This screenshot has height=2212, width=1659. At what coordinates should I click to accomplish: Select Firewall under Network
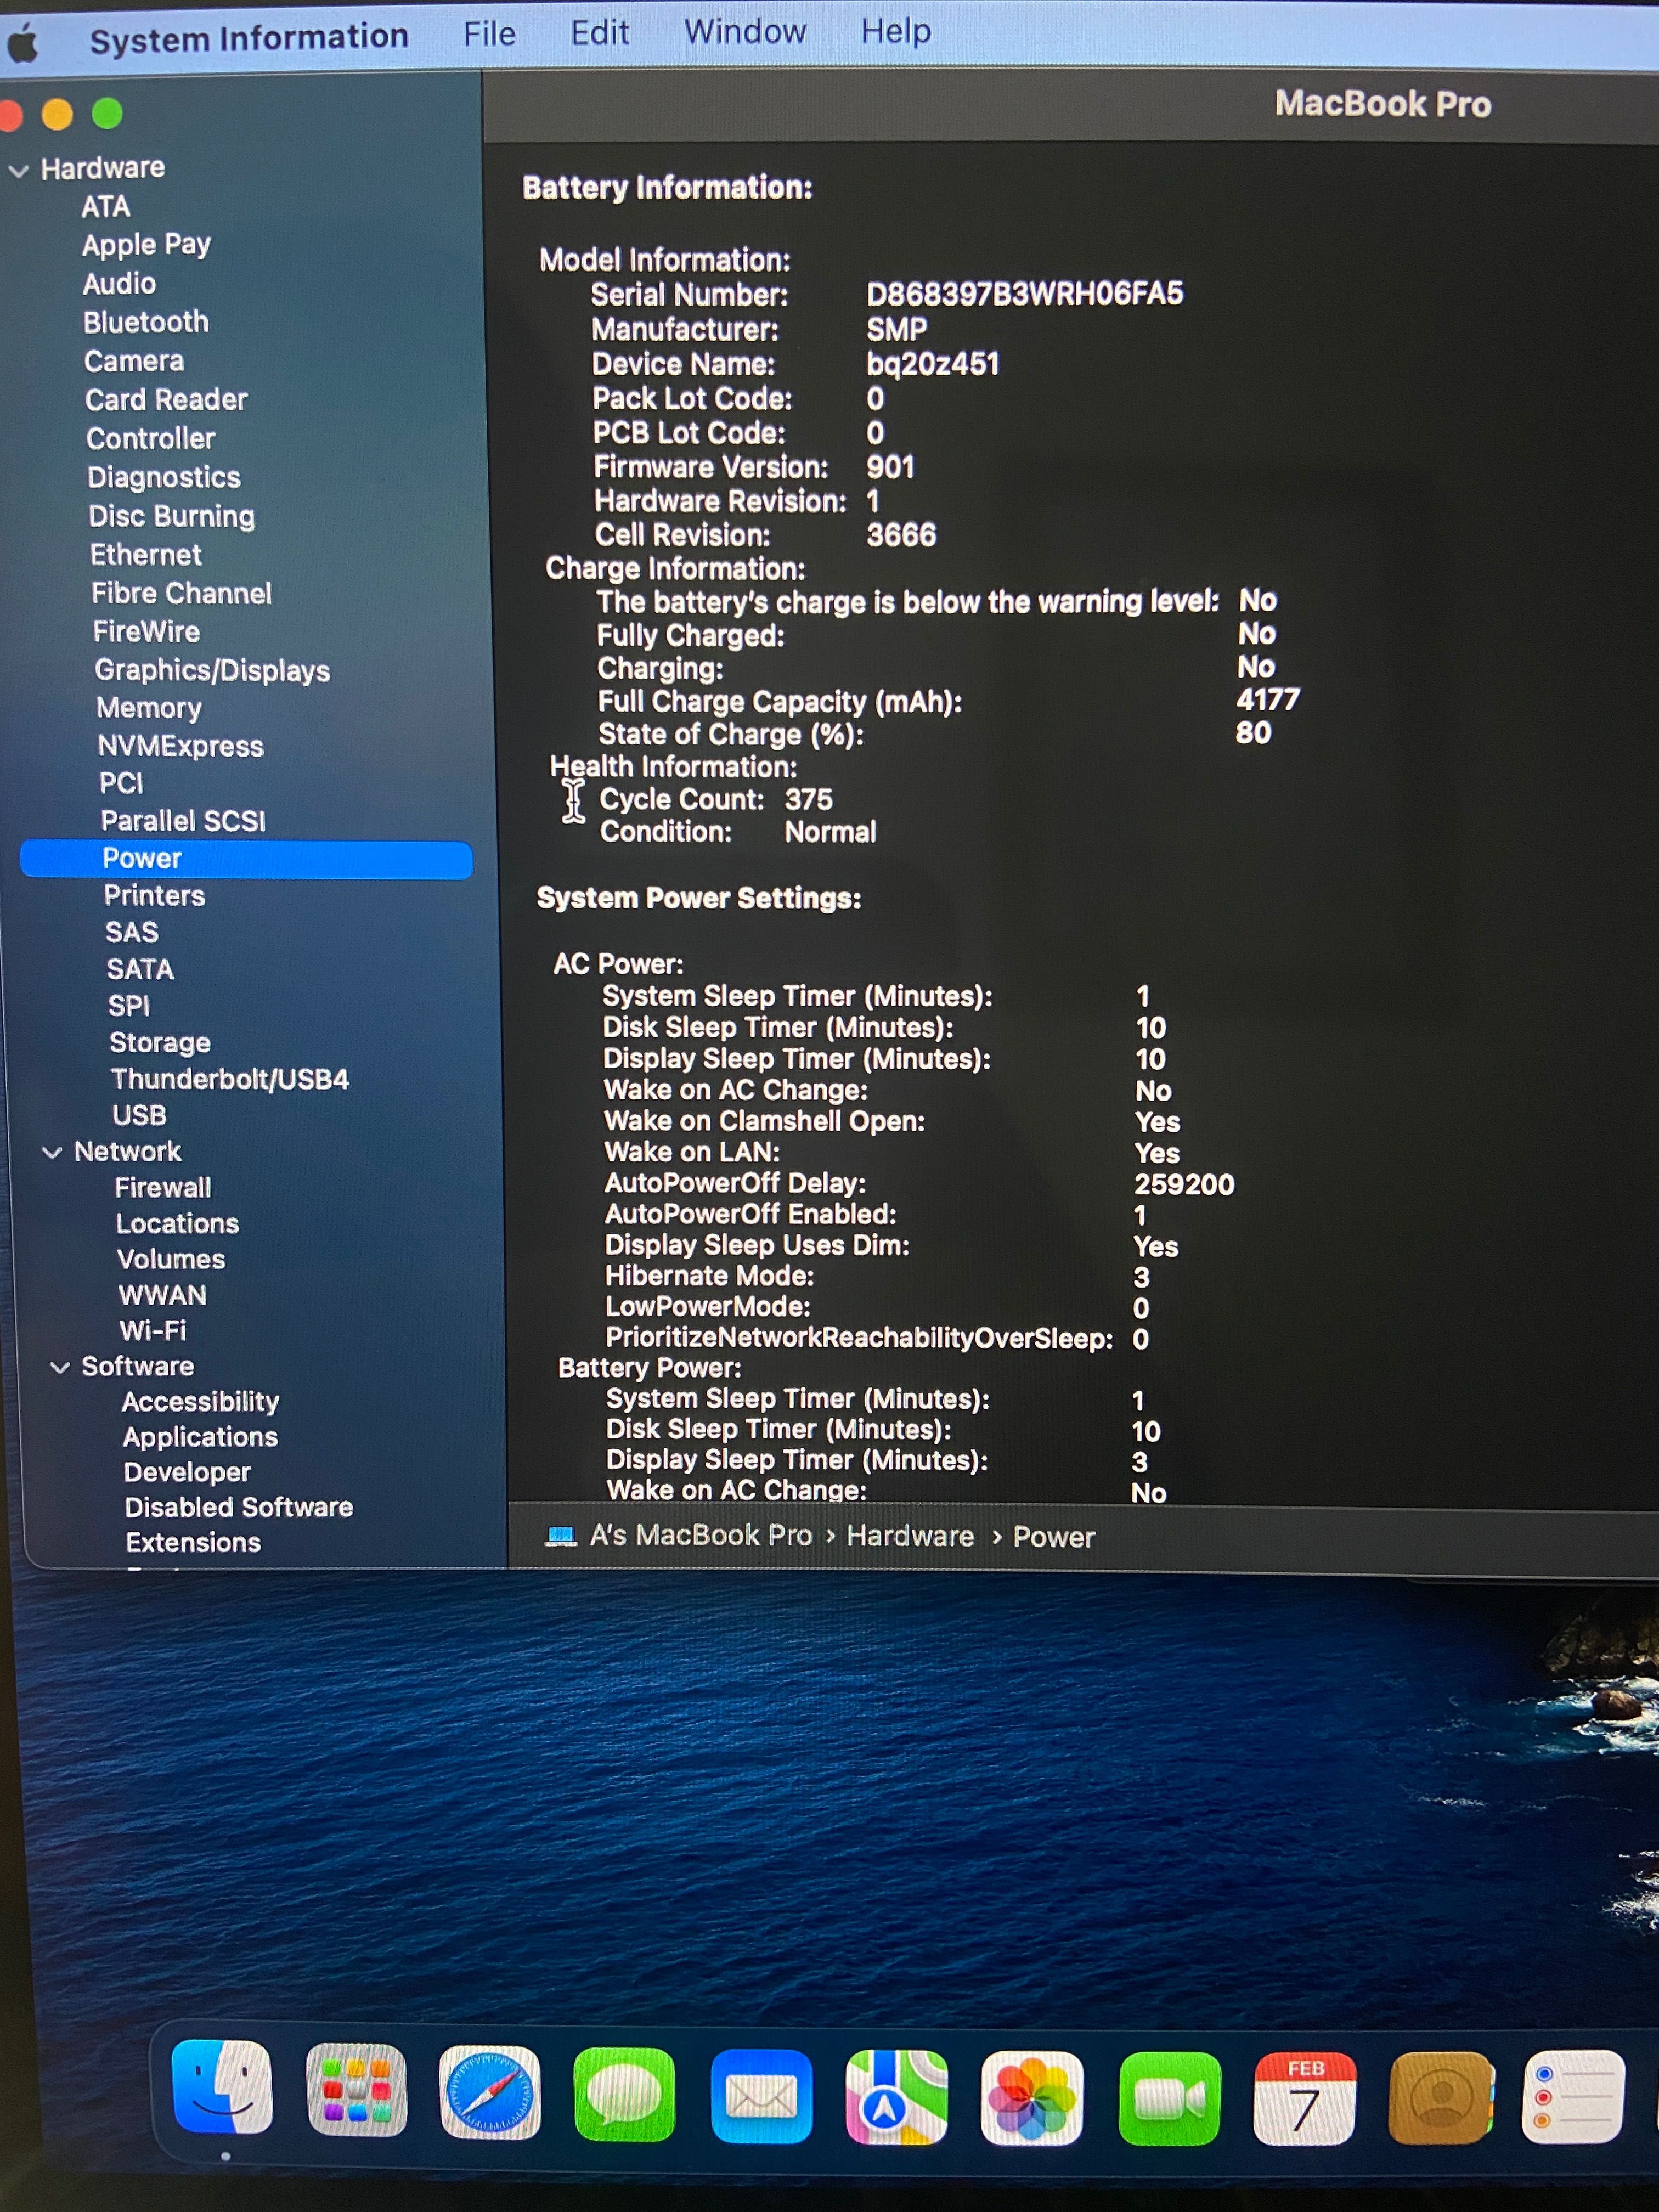163,1188
